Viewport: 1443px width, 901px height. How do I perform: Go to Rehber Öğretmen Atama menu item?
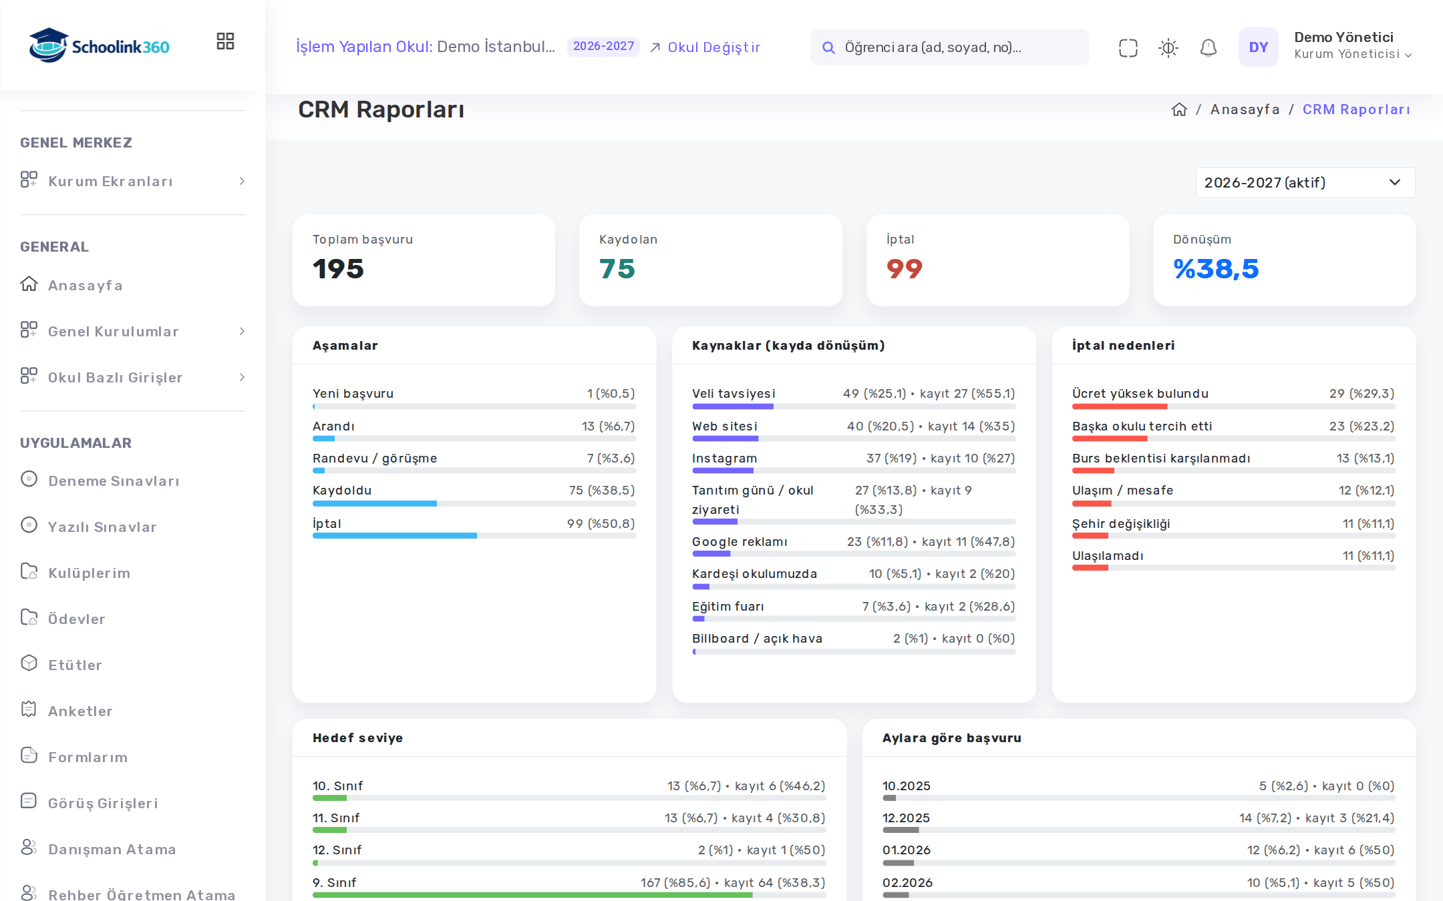[133, 894]
